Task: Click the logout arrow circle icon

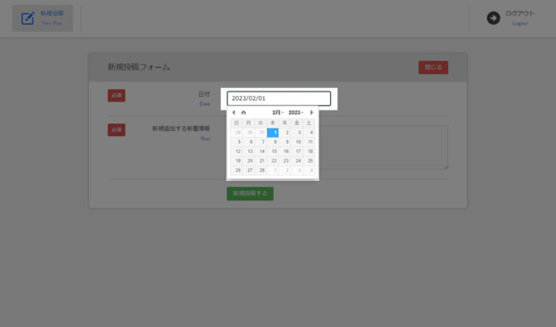Action: [494, 18]
